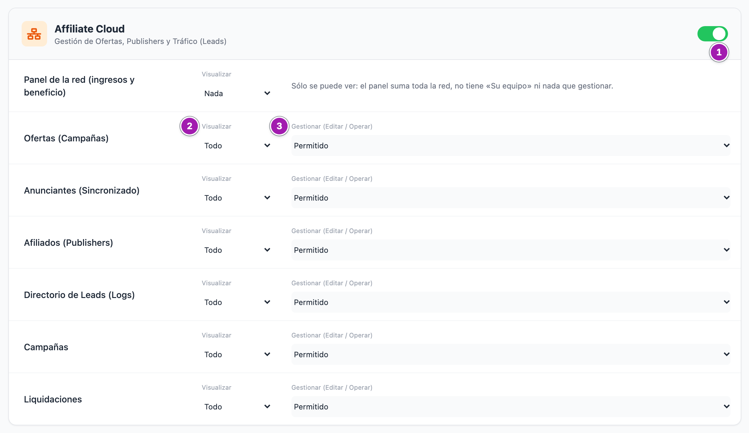Screen dimensions: 749x433
Task: Click the Directorio de Leads (Logs) label
Action: pos(79,295)
